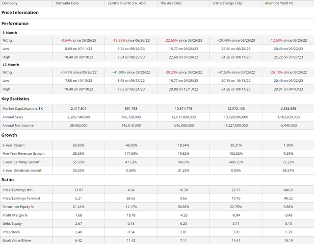Image resolution: width=314 pixels, height=244 pixels.
Task: Click the Book Value/Share row label
Action: click(x=17, y=241)
